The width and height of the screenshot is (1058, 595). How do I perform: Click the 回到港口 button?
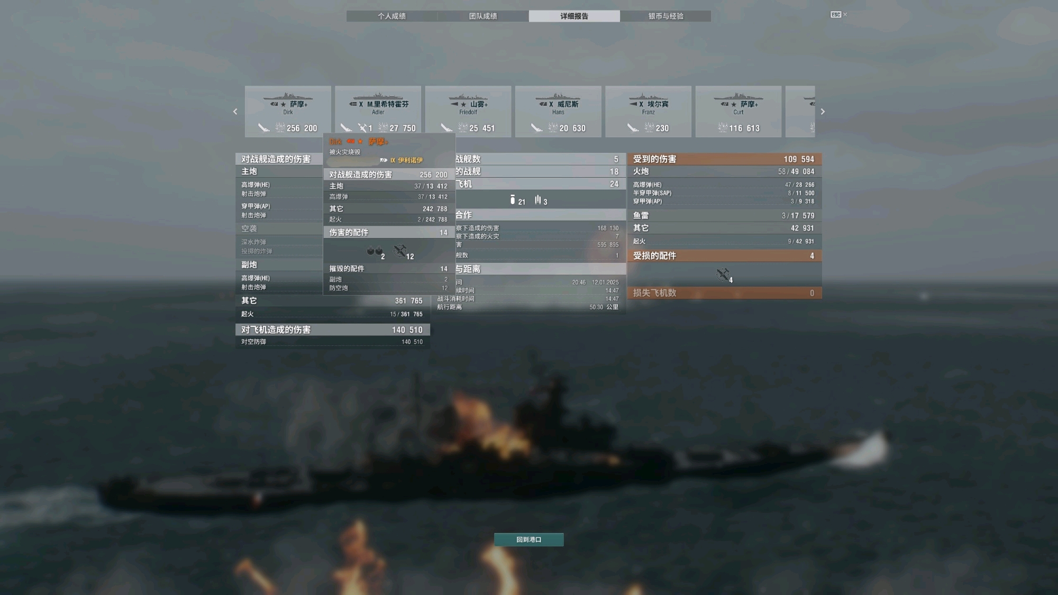click(528, 539)
